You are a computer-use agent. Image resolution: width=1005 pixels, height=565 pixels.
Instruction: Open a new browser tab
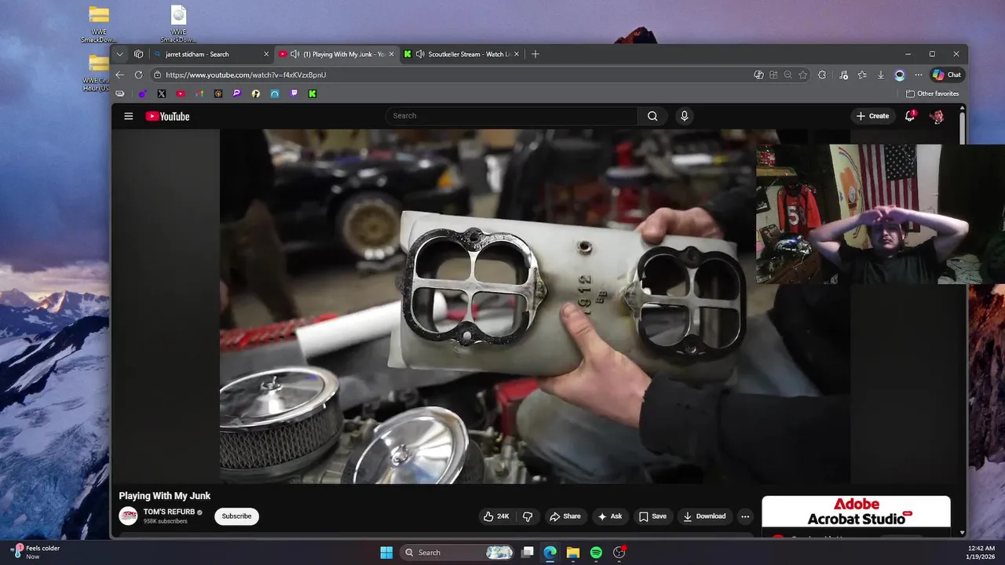tap(535, 54)
